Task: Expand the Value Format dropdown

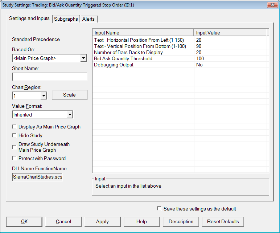Action: point(70,115)
